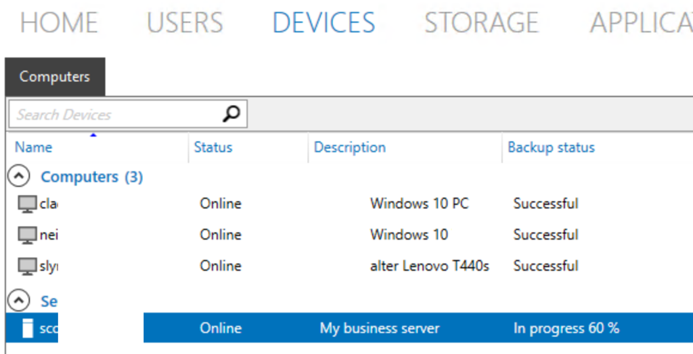The height and width of the screenshot is (354, 693).
Task: Collapse the Servers group chevron
Action: pos(18,300)
